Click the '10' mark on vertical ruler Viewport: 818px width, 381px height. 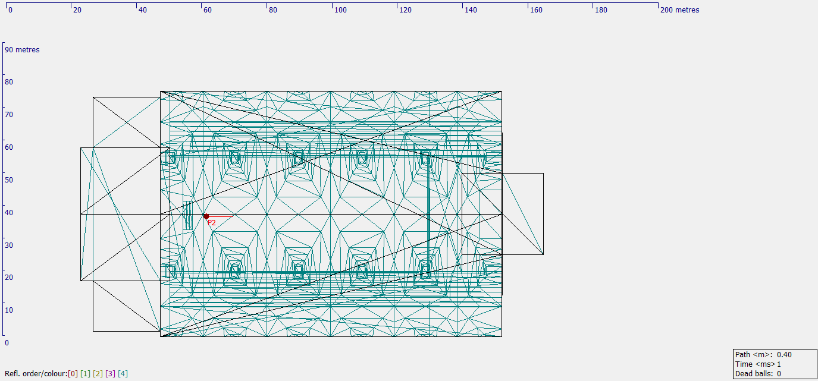point(9,310)
